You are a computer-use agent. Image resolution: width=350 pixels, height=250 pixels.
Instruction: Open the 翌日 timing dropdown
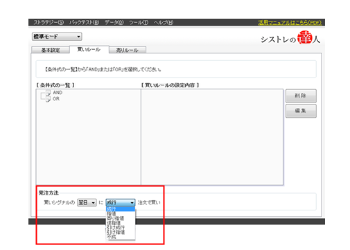point(87,202)
